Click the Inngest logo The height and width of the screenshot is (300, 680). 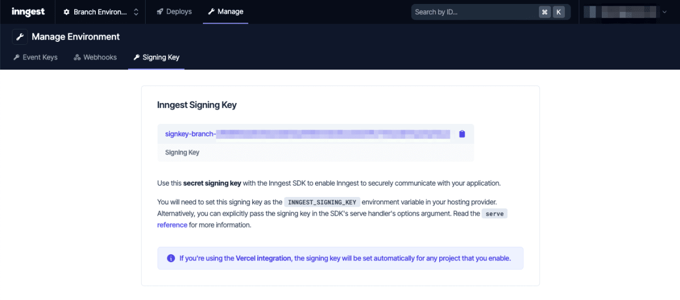(28, 12)
